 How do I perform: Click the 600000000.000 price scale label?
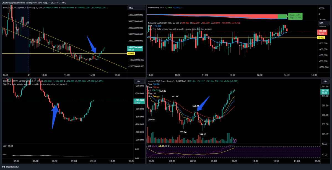(136, 15)
